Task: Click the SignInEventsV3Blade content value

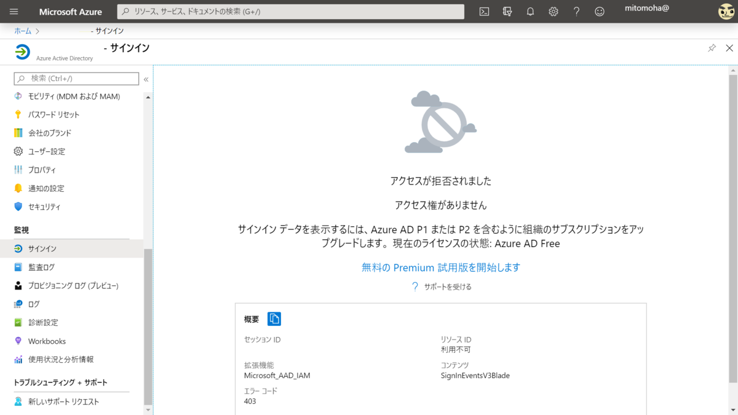Action: (x=475, y=376)
